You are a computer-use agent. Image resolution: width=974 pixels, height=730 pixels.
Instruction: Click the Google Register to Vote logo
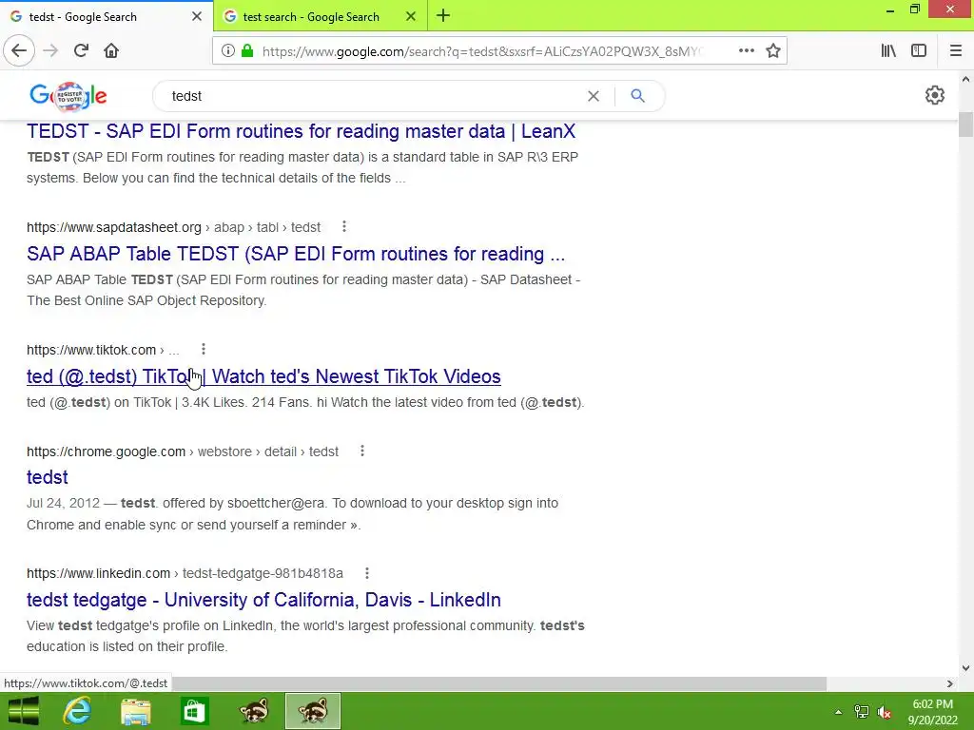[x=68, y=96]
